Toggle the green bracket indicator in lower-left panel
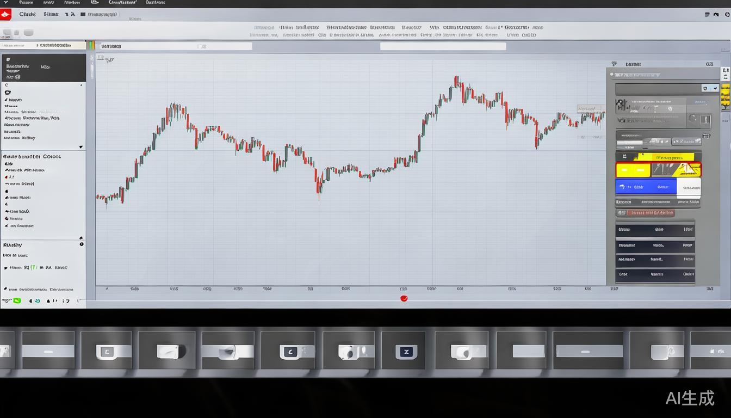The width and height of the screenshot is (731, 418). [34, 268]
